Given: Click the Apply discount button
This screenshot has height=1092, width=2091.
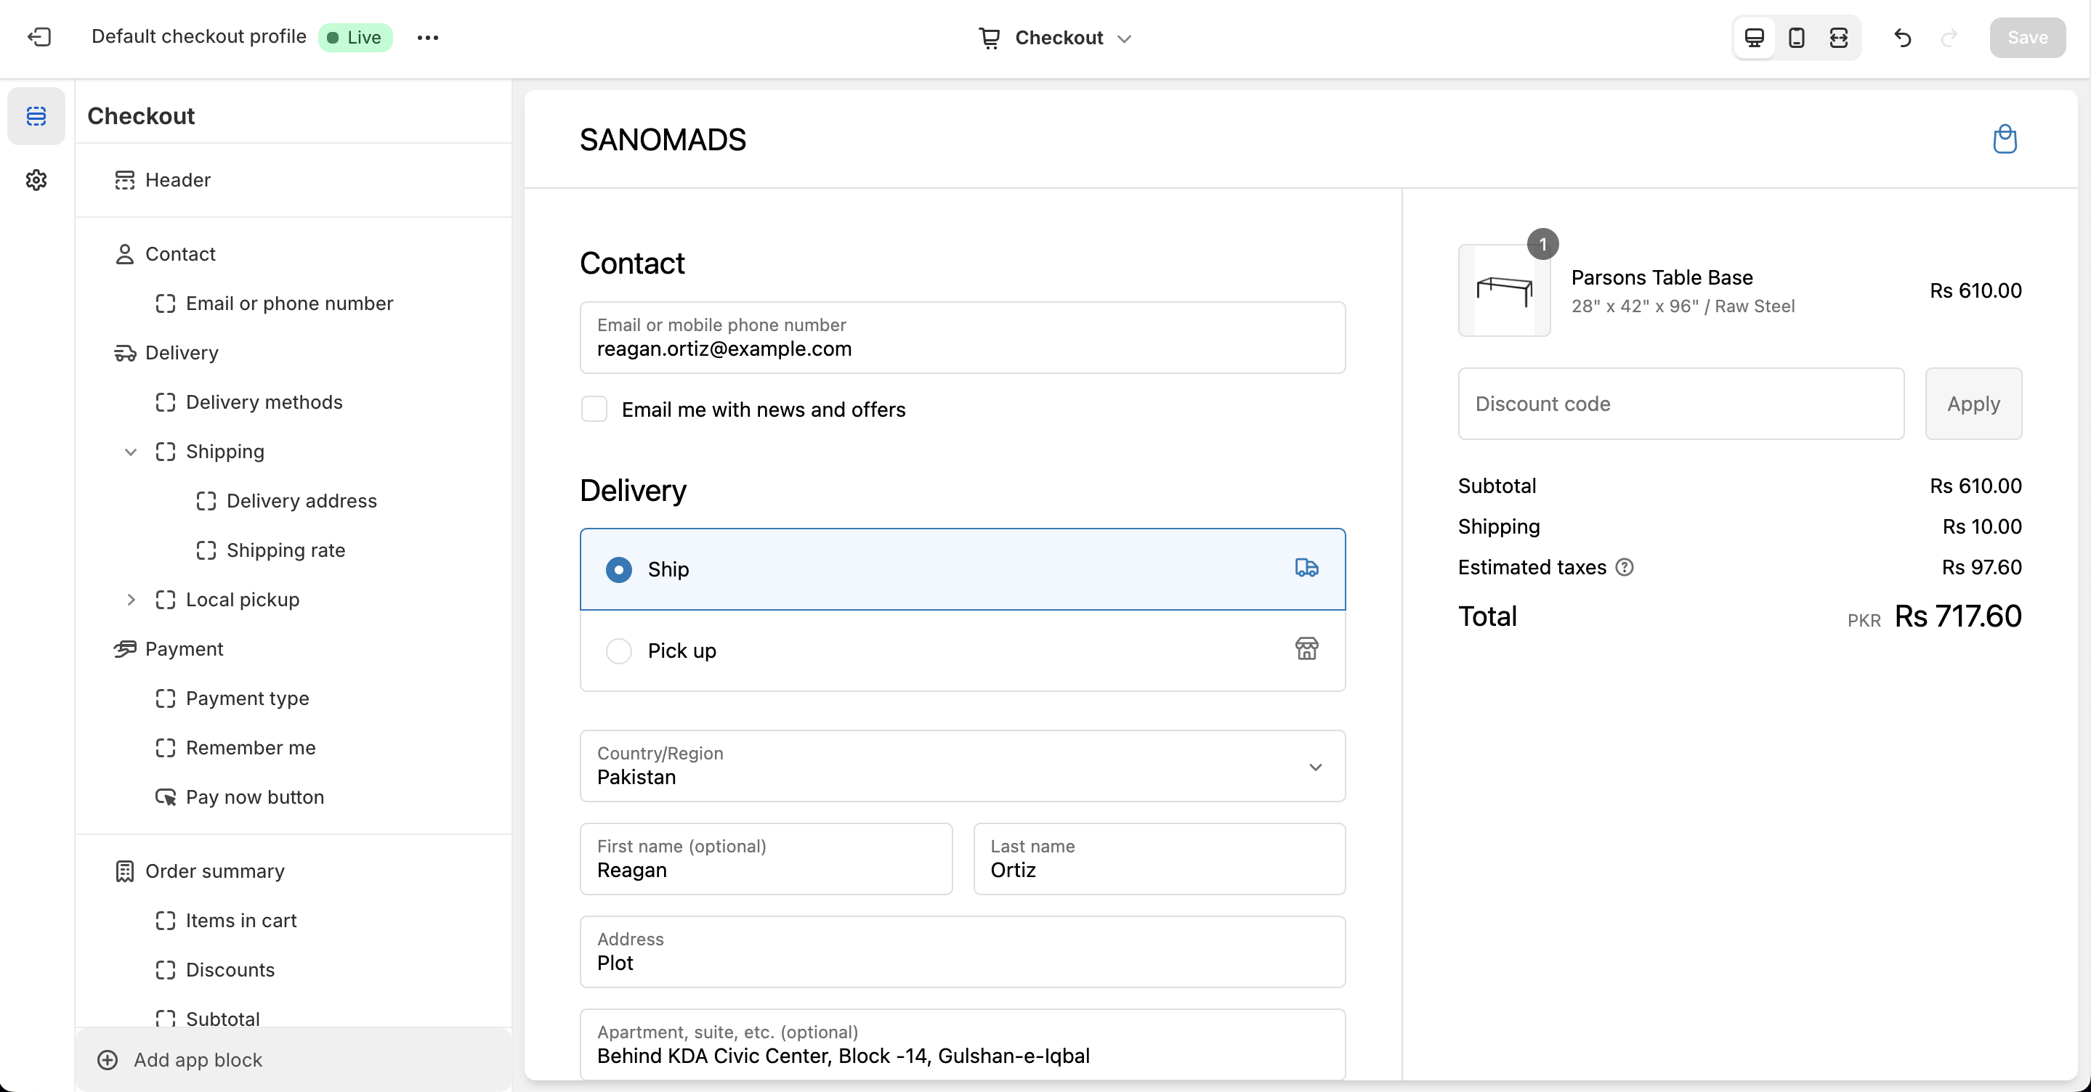Looking at the screenshot, I should (1973, 404).
